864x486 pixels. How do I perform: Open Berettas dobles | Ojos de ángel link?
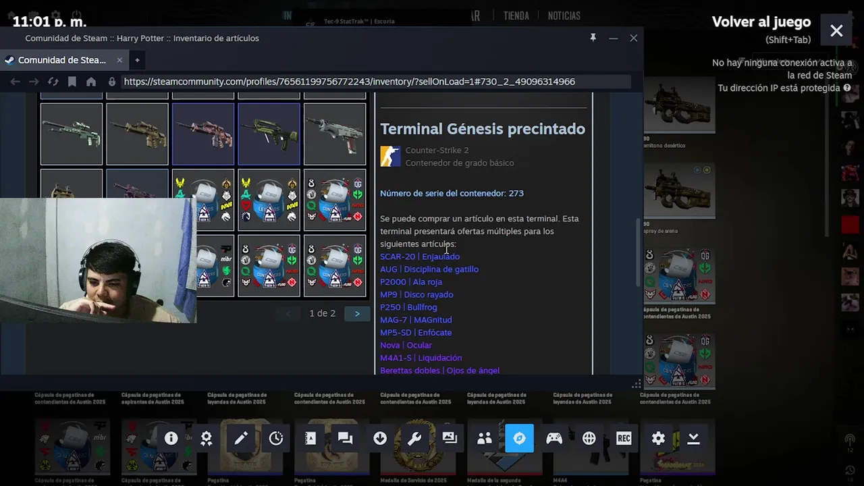point(439,371)
